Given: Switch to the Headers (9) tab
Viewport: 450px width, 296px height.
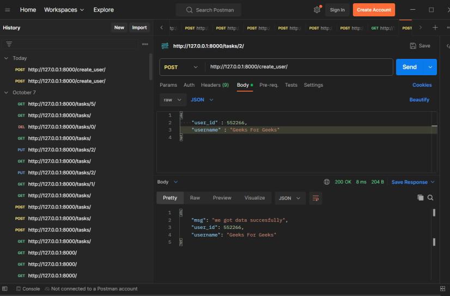Looking at the screenshot, I should 215,85.
